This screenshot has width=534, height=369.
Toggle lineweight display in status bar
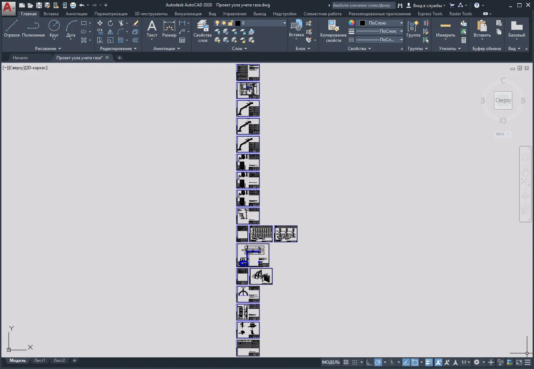pyautogui.click(x=429, y=362)
